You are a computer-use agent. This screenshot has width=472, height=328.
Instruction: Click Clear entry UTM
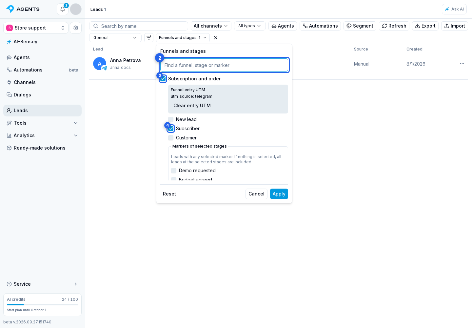[192, 106]
